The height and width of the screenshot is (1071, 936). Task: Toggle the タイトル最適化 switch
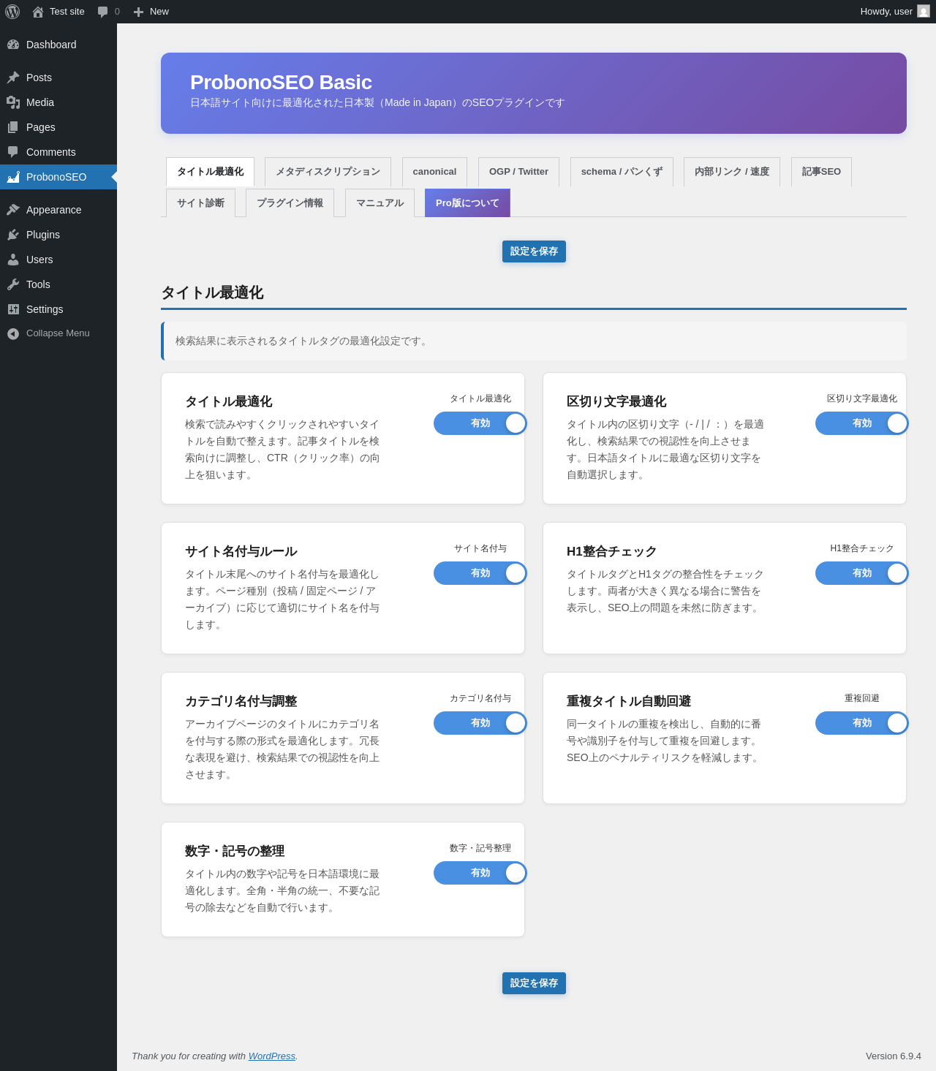pos(480,423)
